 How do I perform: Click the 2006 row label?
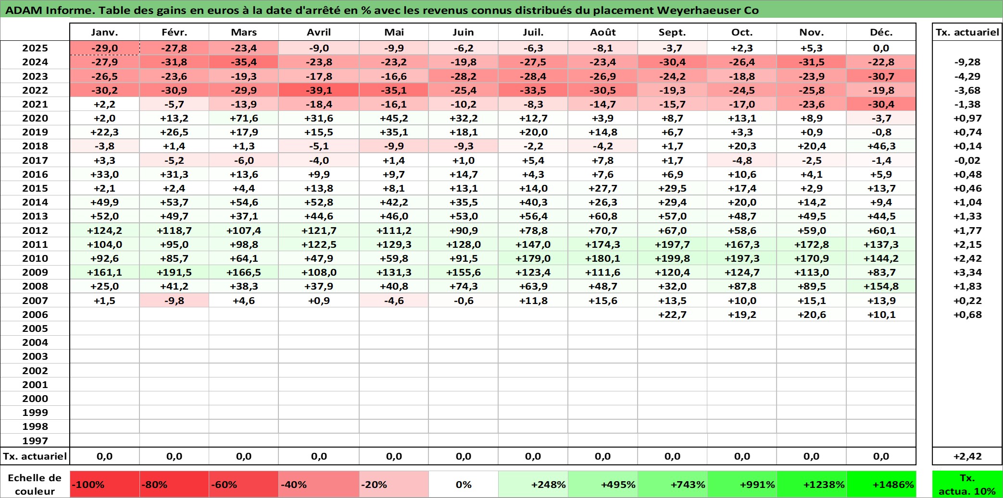coord(35,315)
